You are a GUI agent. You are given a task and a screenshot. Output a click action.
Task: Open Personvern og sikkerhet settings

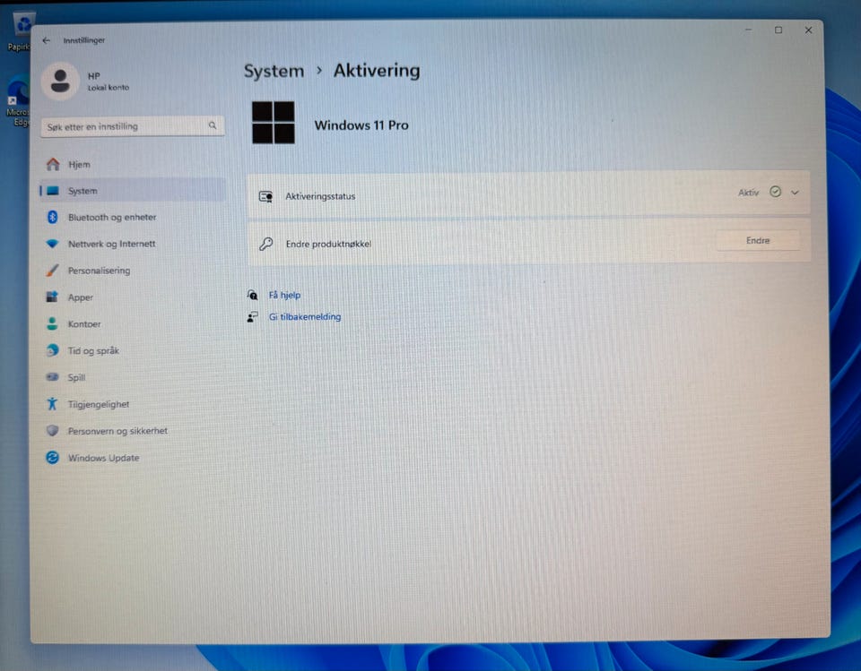(133, 431)
